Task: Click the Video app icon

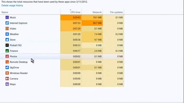Action: click(x=7, y=29)
